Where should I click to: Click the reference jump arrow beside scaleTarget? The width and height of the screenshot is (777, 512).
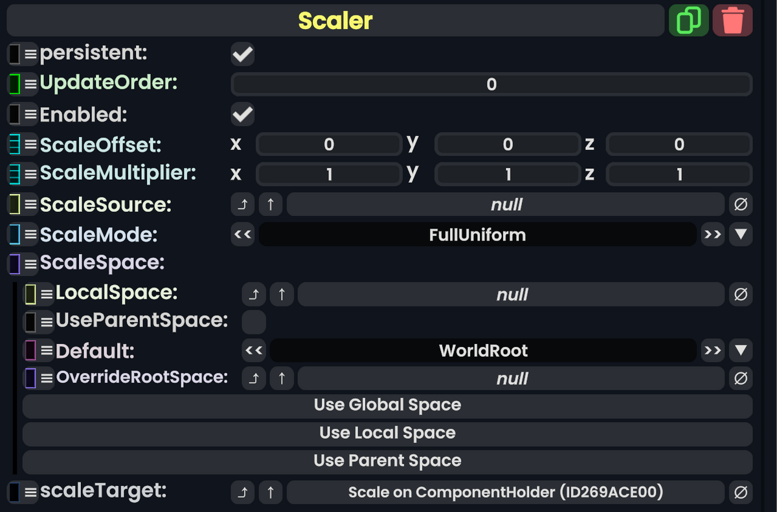pyautogui.click(x=242, y=492)
